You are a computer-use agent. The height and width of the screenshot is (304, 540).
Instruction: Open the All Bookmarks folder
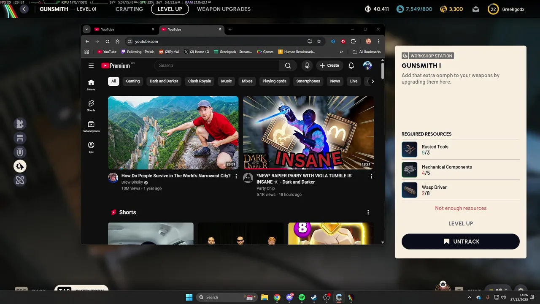[367, 52]
